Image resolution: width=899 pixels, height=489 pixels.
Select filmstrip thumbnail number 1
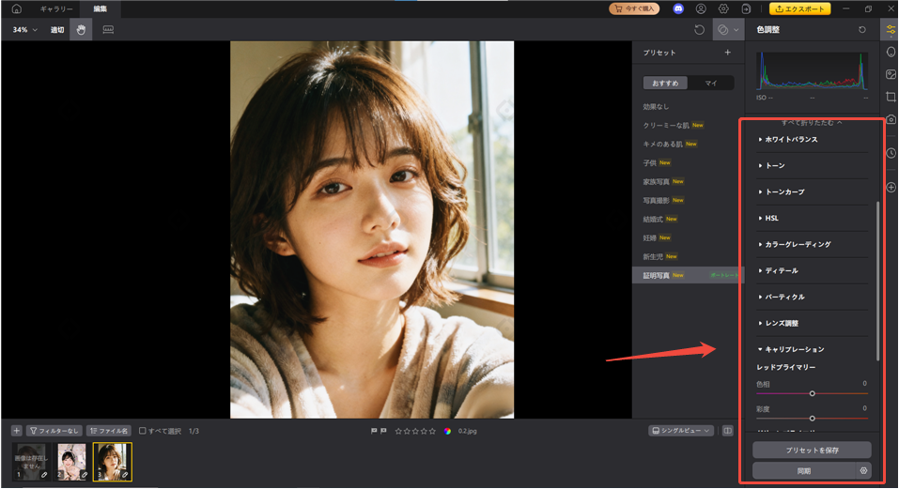tap(31, 462)
